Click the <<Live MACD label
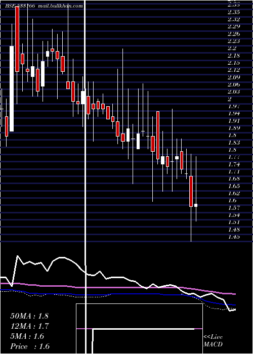 coord(213,341)
